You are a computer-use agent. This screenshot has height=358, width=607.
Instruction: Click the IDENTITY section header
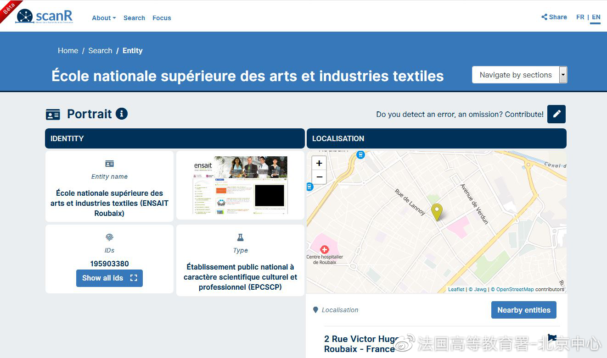coord(175,138)
